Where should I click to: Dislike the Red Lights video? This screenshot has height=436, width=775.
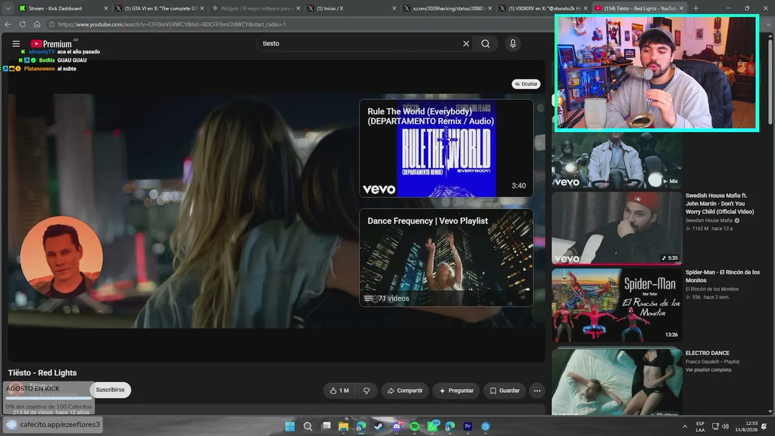click(366, 391)
